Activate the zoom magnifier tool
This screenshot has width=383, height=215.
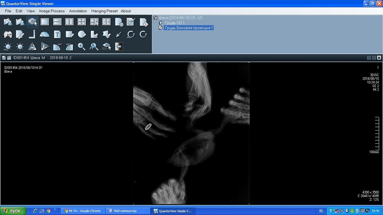[x=82, y=47]
